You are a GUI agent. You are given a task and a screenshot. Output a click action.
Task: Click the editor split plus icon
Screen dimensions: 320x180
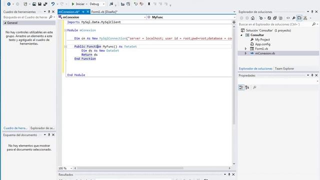coord(234,22)
